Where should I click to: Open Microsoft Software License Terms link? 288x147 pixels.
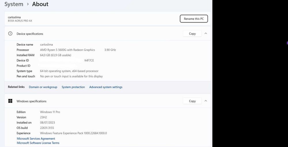tap(38, 143)
